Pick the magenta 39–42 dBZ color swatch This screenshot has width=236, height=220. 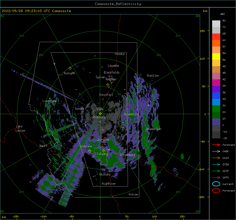click(216, 83)
